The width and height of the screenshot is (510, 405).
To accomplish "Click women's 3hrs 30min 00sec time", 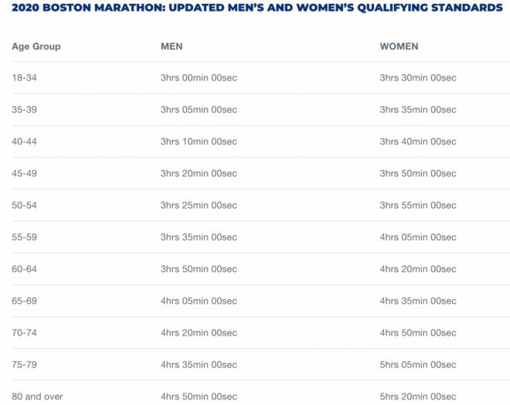I will [x=418, y=78].
